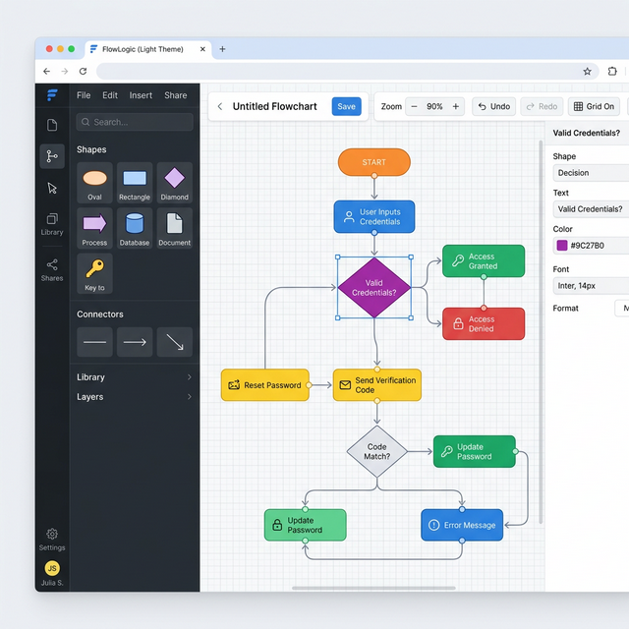Open the Insert menu
Viewport: 629px width, 629px height.
pyautogui.click(x=141, y=95)
